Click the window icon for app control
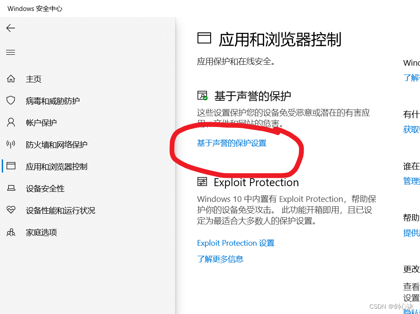Screen dimensions: 420x314 click(11, 166)
